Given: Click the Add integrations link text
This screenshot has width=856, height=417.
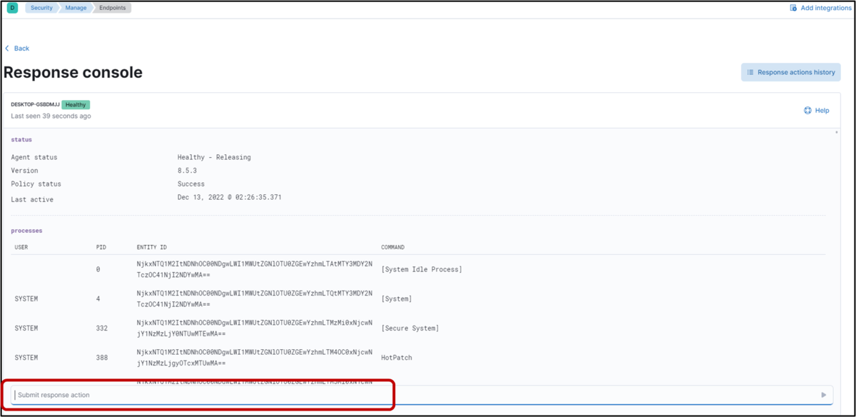Looking at the screenshot, I should [x=824, y=7].
